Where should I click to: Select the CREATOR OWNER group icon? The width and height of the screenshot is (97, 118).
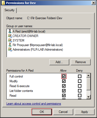pos(10,36)
